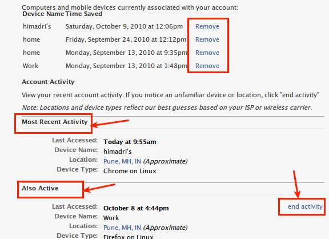329x239 pixels.
Task: Remove the home device saved September 24
Action: (x=207, y=39)
